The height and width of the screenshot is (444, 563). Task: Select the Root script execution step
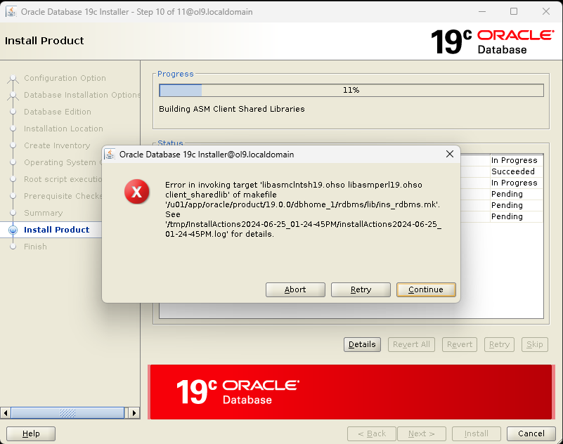[63, 179]
